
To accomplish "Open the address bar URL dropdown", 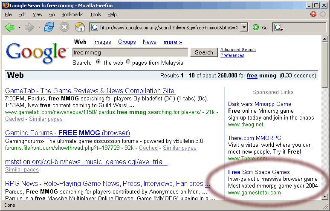I will 244,27.
